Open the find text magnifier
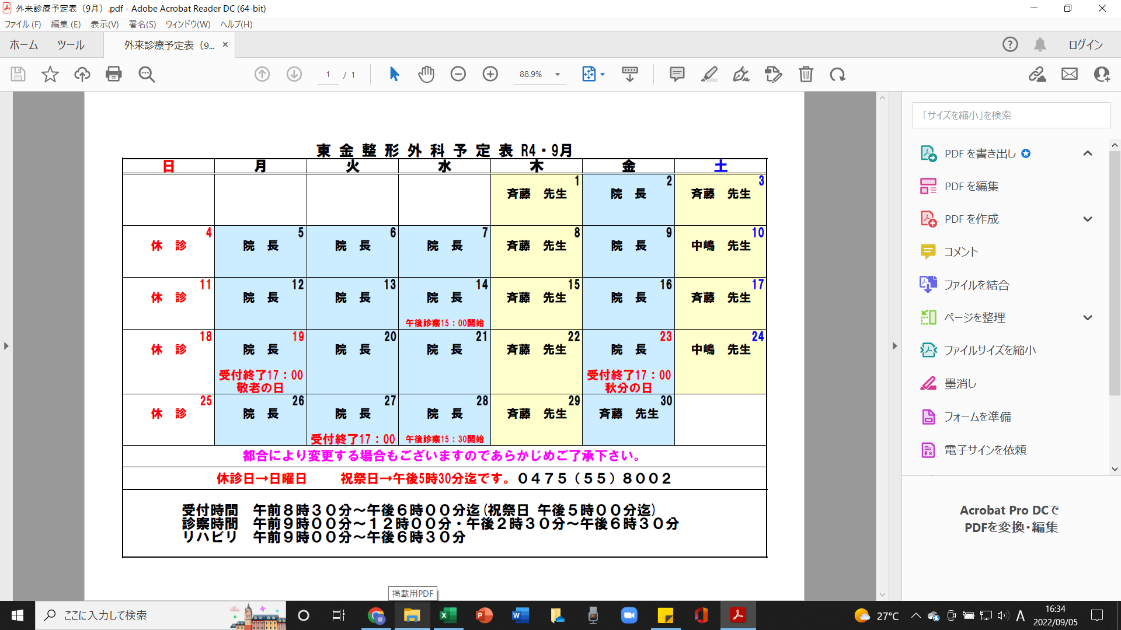Screen dimensions: 1121x630 [x=147, y=74]
